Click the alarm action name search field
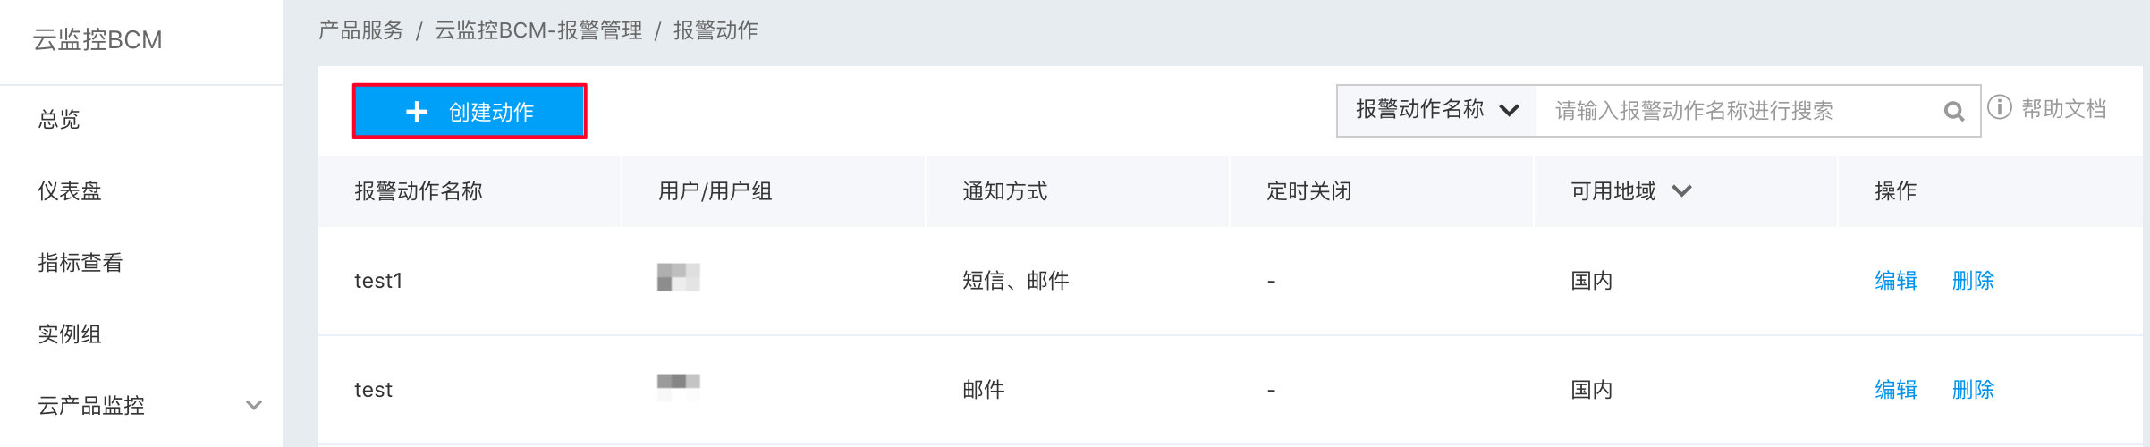Screen dimensions: 2150x447 (x=1740, y=111)
